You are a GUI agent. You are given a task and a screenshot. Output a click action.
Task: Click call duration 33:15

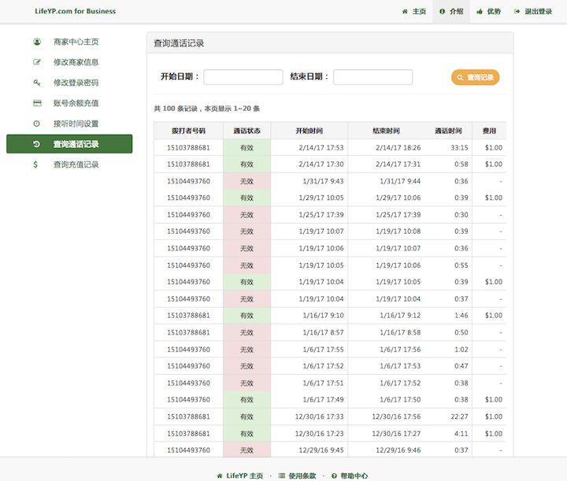pyautogui.click(x=459, y=147)
